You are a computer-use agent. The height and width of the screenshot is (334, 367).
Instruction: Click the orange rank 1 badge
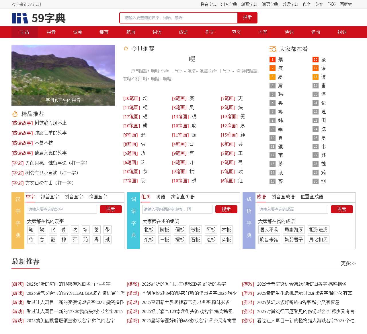coord(272,60)
